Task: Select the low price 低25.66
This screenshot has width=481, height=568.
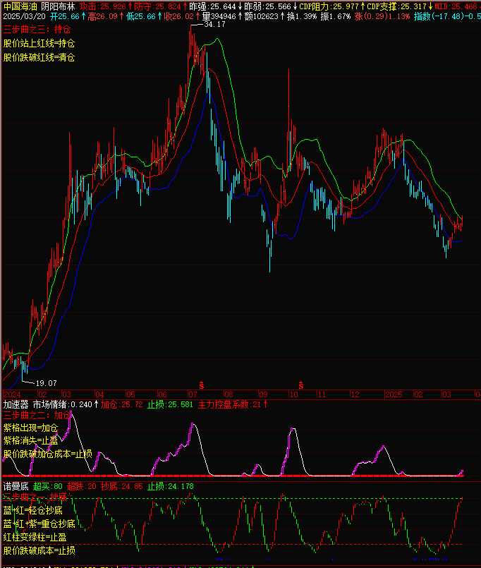Action: 140,16
